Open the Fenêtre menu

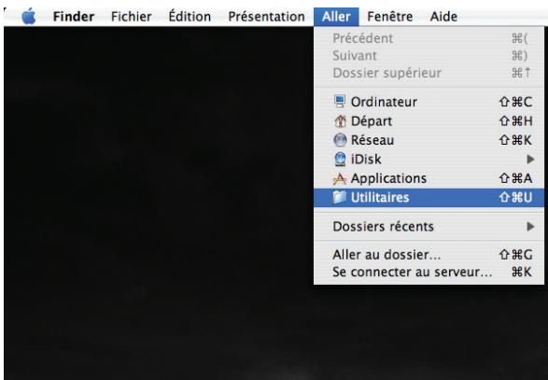pyautogui.click(x=390, y=16)
